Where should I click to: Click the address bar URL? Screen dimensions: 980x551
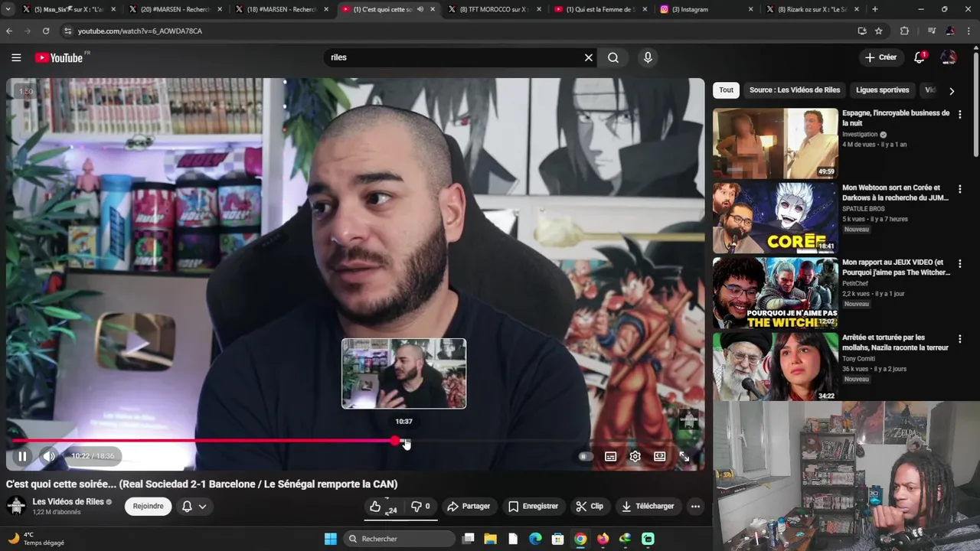tap(140, 31)
